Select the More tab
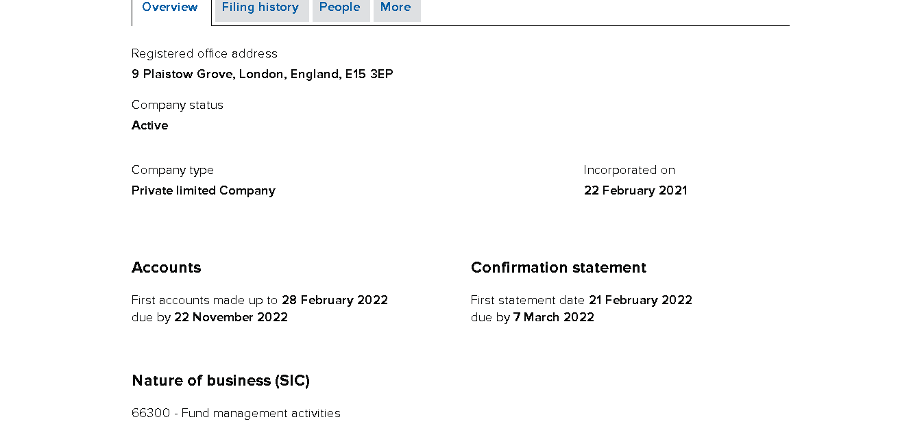Viewport: 911px width, 437px height. (396, 8)
